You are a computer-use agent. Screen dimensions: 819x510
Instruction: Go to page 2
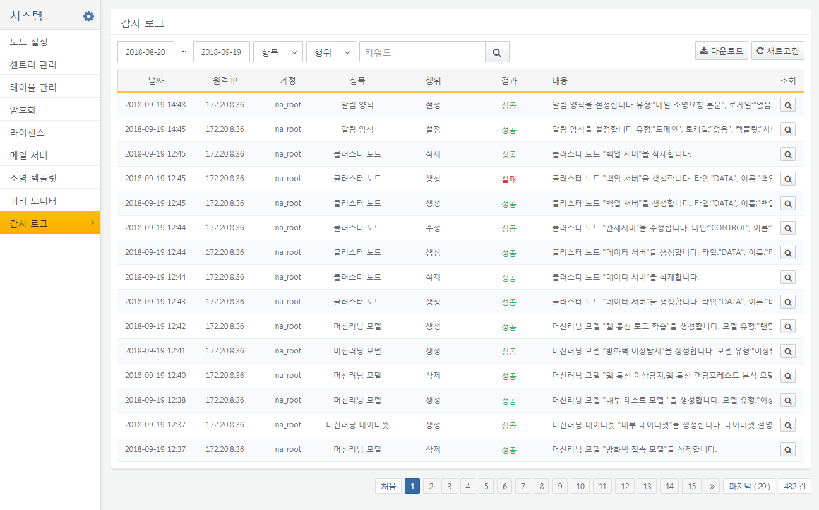[x=430, y=486]
